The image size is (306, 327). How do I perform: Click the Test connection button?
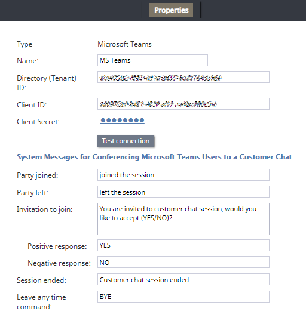point(126,141)
